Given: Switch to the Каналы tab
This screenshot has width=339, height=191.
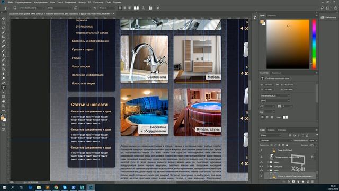Looking at the screenshot, I should [x=271, y=130].
